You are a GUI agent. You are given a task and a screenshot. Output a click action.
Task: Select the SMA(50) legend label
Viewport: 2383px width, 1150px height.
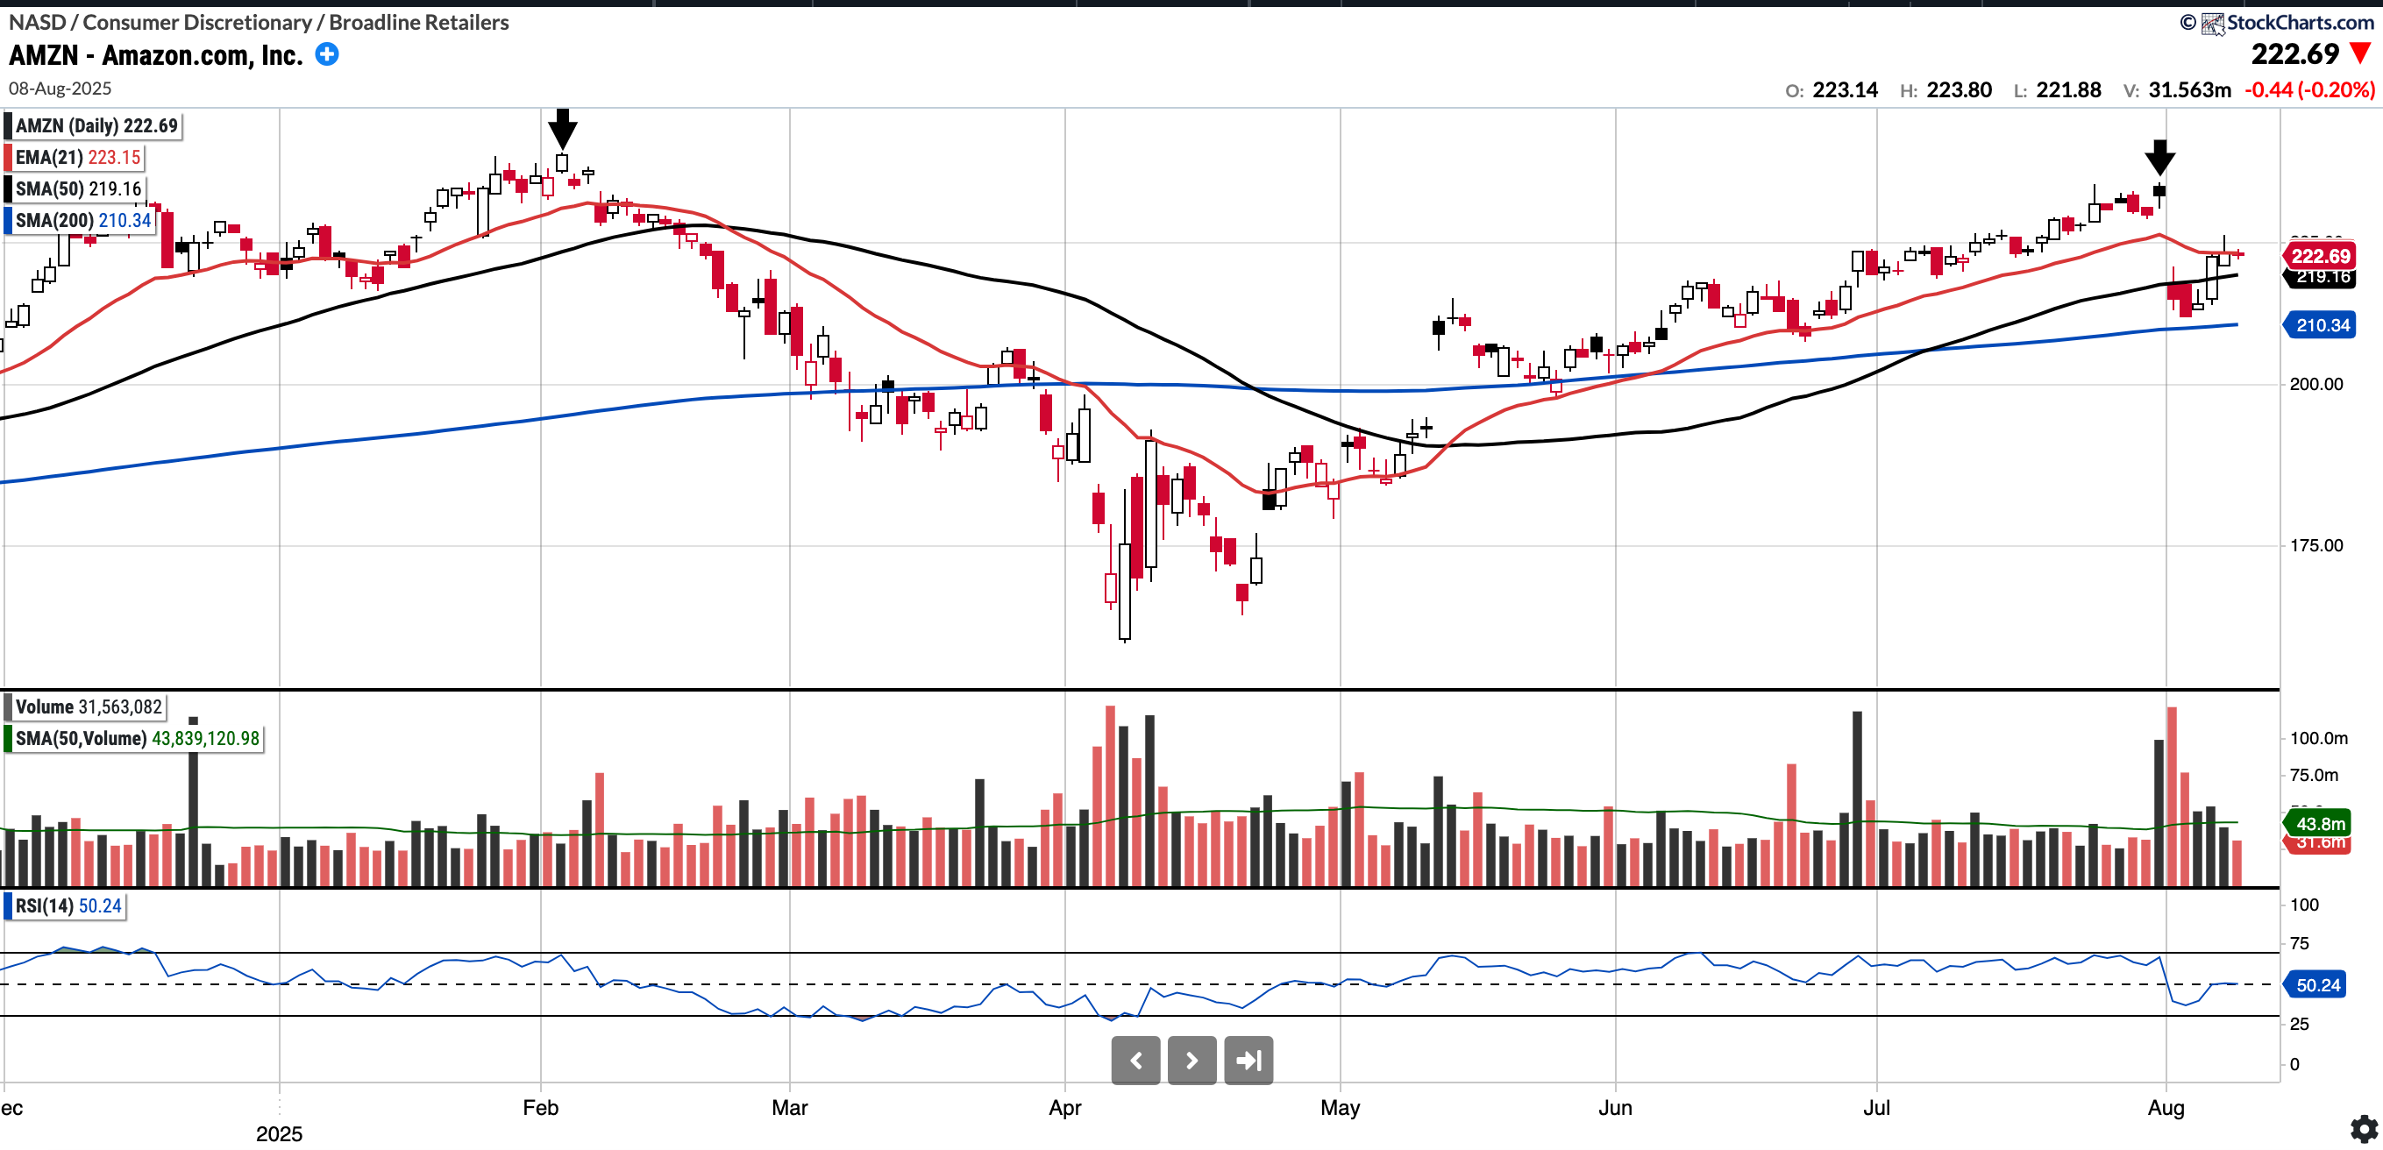[x=78, y=188]
